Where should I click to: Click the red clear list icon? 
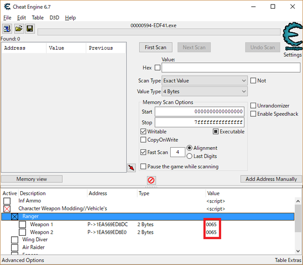[x=151, y=180]
